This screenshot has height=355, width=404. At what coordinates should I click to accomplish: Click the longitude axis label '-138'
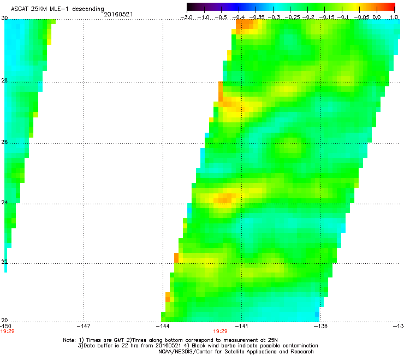point(321,326)
